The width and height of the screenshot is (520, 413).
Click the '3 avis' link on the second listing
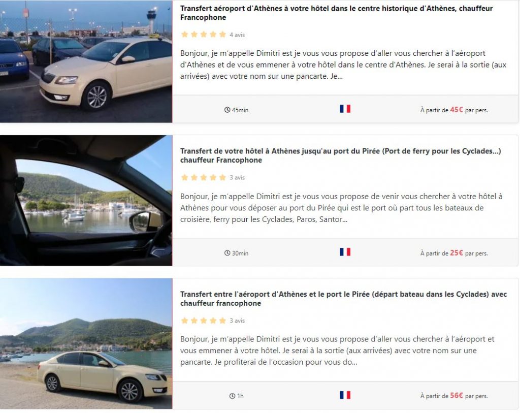237,177
